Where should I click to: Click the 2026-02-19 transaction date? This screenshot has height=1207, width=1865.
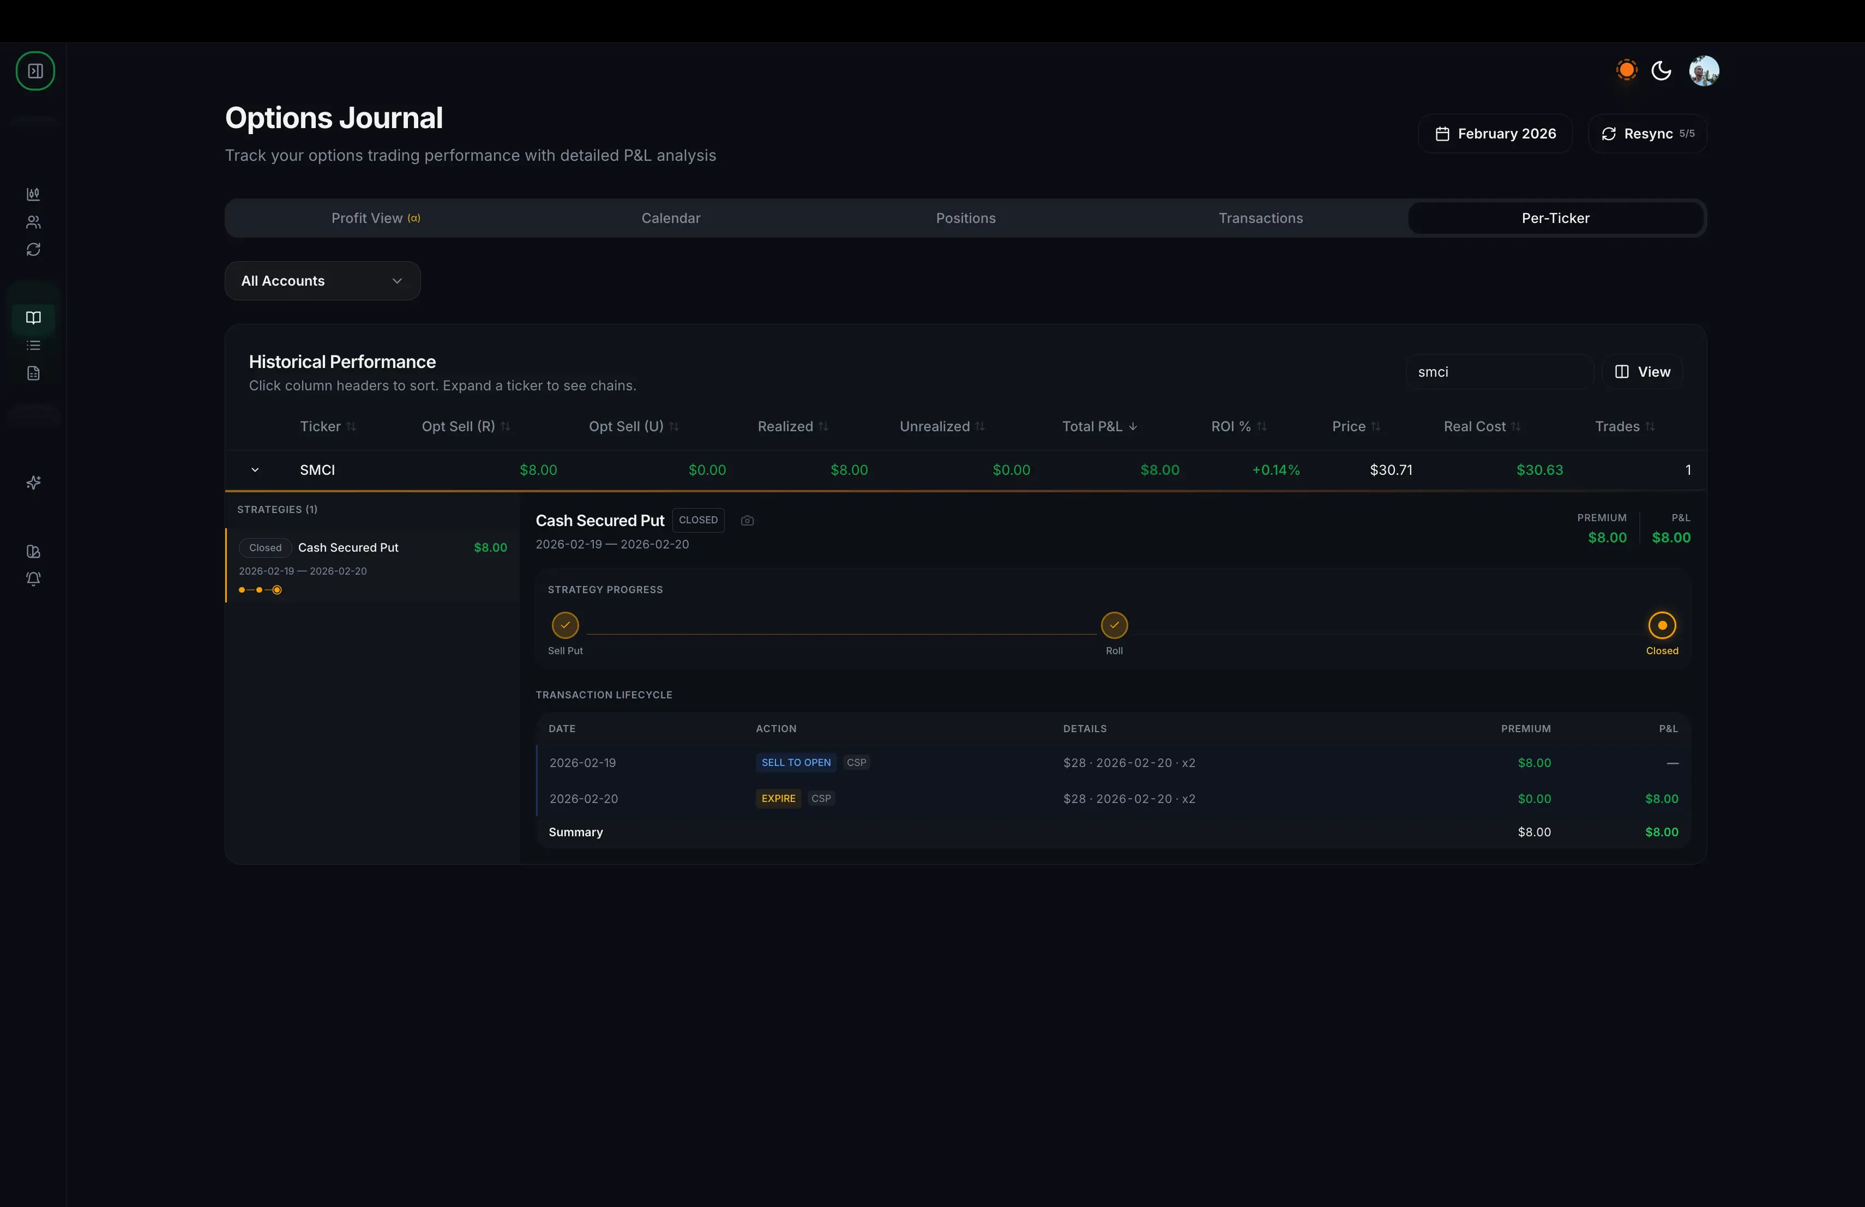582,763
